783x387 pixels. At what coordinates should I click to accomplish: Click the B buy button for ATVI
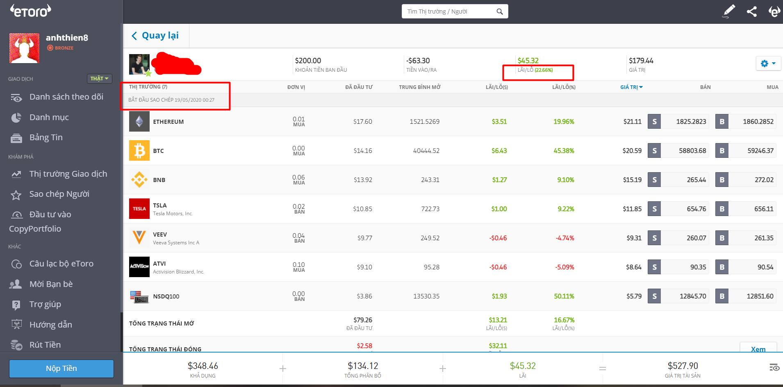(x=722, y=267)
